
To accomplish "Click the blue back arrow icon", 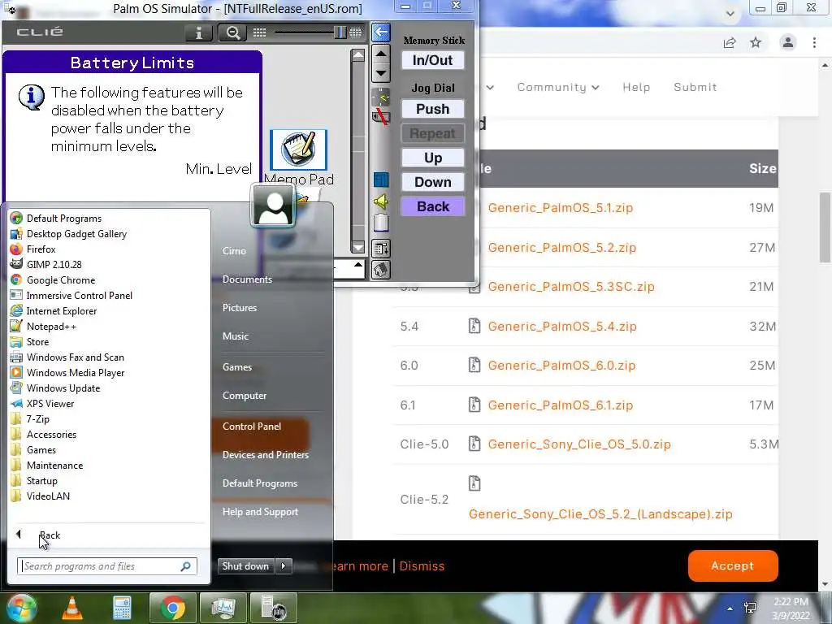I will coord(380,32).
